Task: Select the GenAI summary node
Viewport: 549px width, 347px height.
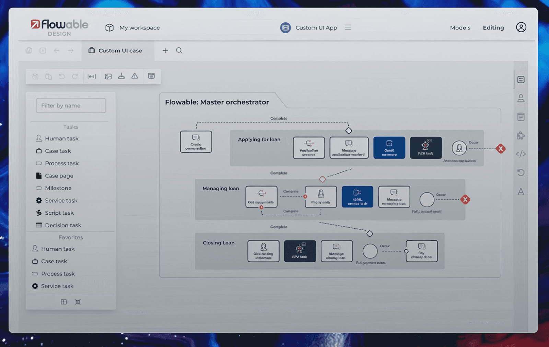Action: (x=389, y=148)
